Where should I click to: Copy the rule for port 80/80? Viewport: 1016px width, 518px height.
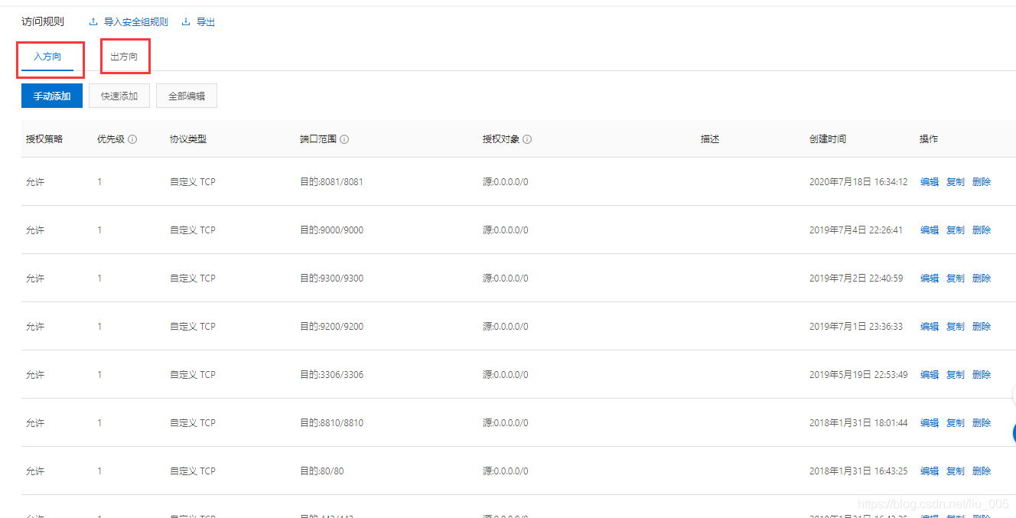click(x=956, y=471)
